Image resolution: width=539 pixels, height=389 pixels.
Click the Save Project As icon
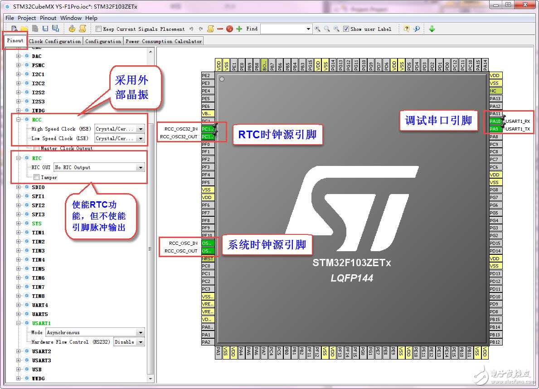(x=55, y=29)
